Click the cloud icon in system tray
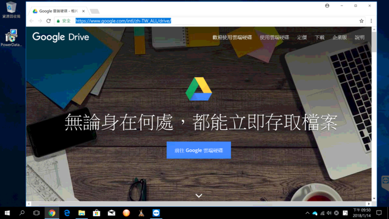Viewport: 389px width, 219px height. 315,213
